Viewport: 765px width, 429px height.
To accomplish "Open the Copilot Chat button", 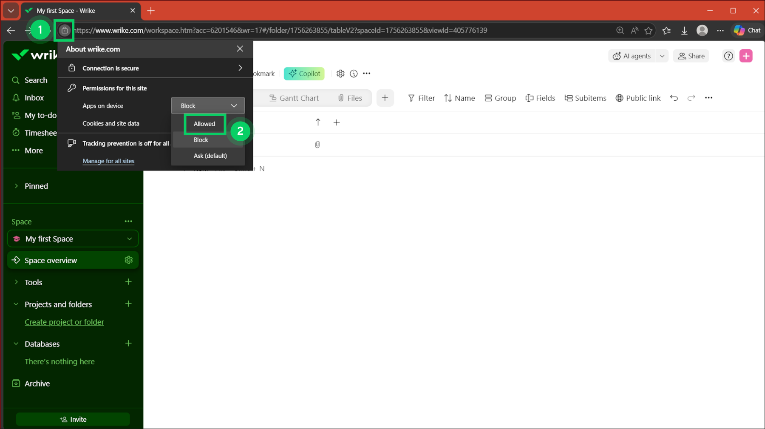I will point(747,30).
